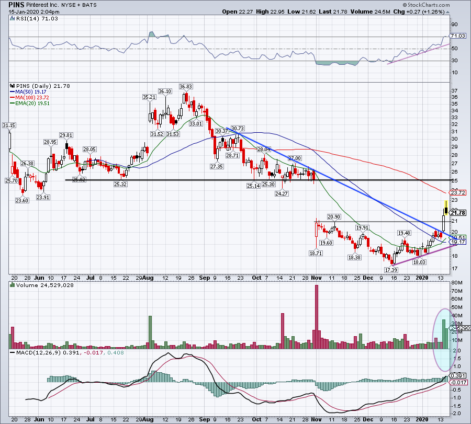This screenshot has height=424, width=471.
Task: Click the small triangle after Chg +1.26%
Action: tap(448, 12)
